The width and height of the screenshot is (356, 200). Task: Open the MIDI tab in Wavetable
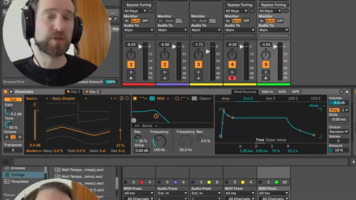282,92
